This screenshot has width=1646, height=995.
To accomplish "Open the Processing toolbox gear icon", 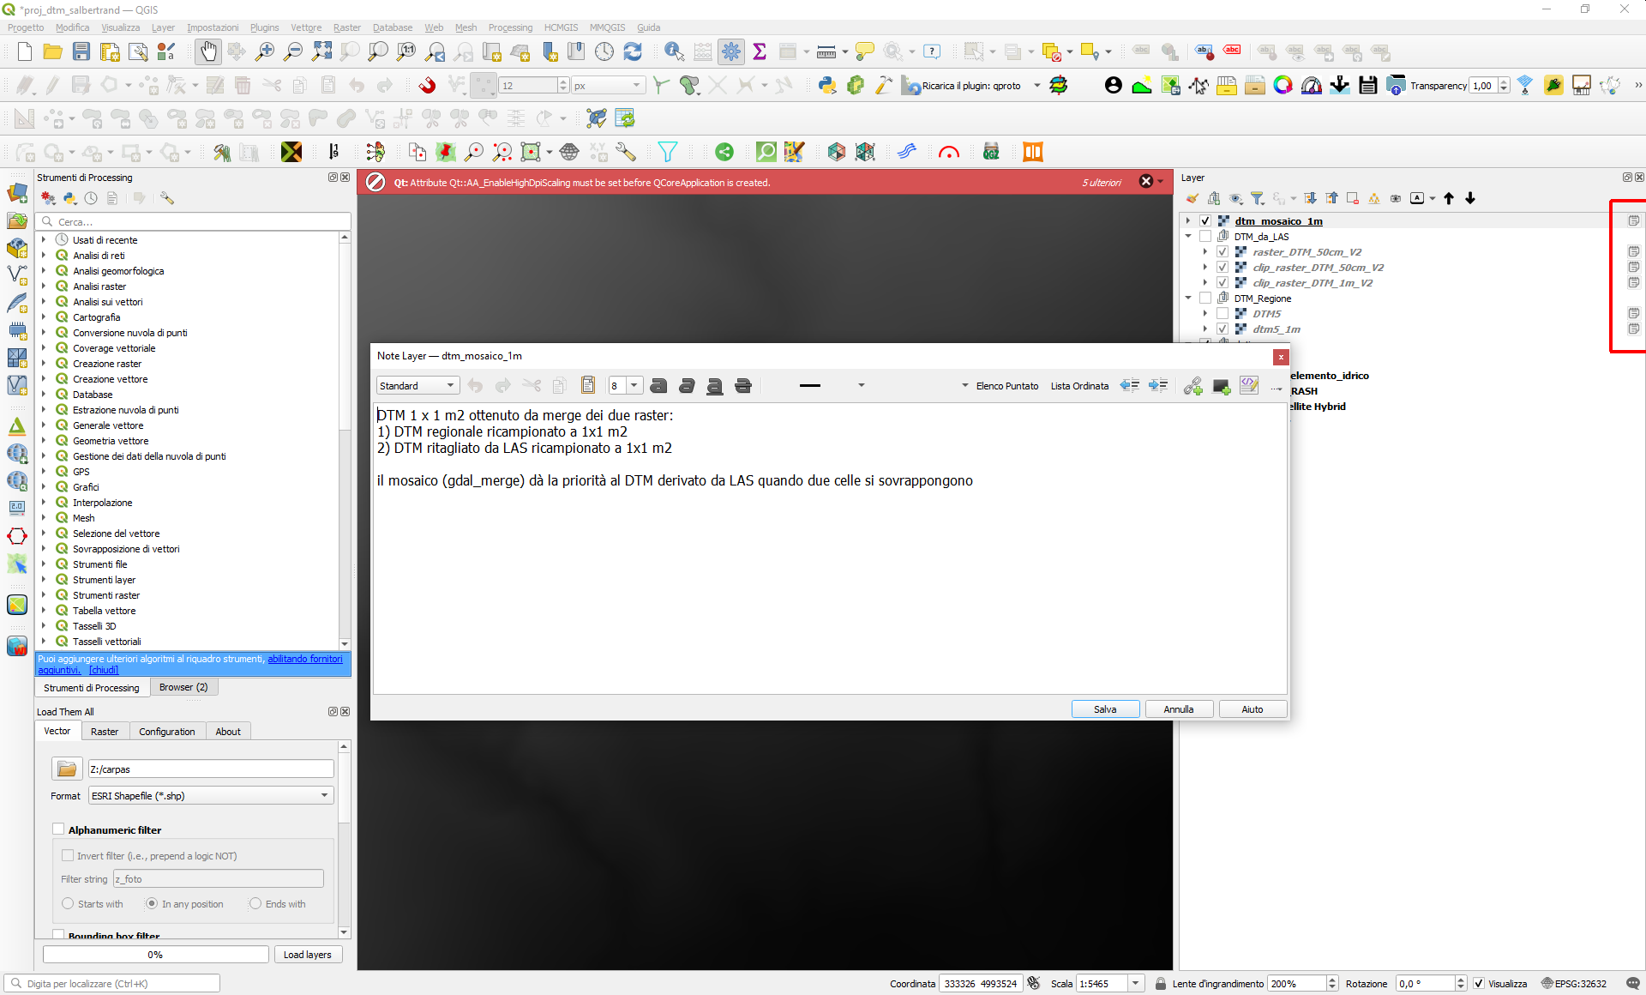I will 731,51.
